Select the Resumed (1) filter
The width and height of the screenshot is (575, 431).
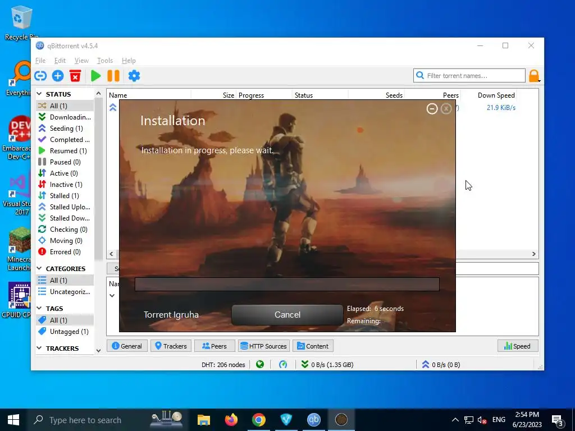click(65, 150)
